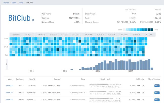
Task: Open block height 483,642
Action: (9, 86)
